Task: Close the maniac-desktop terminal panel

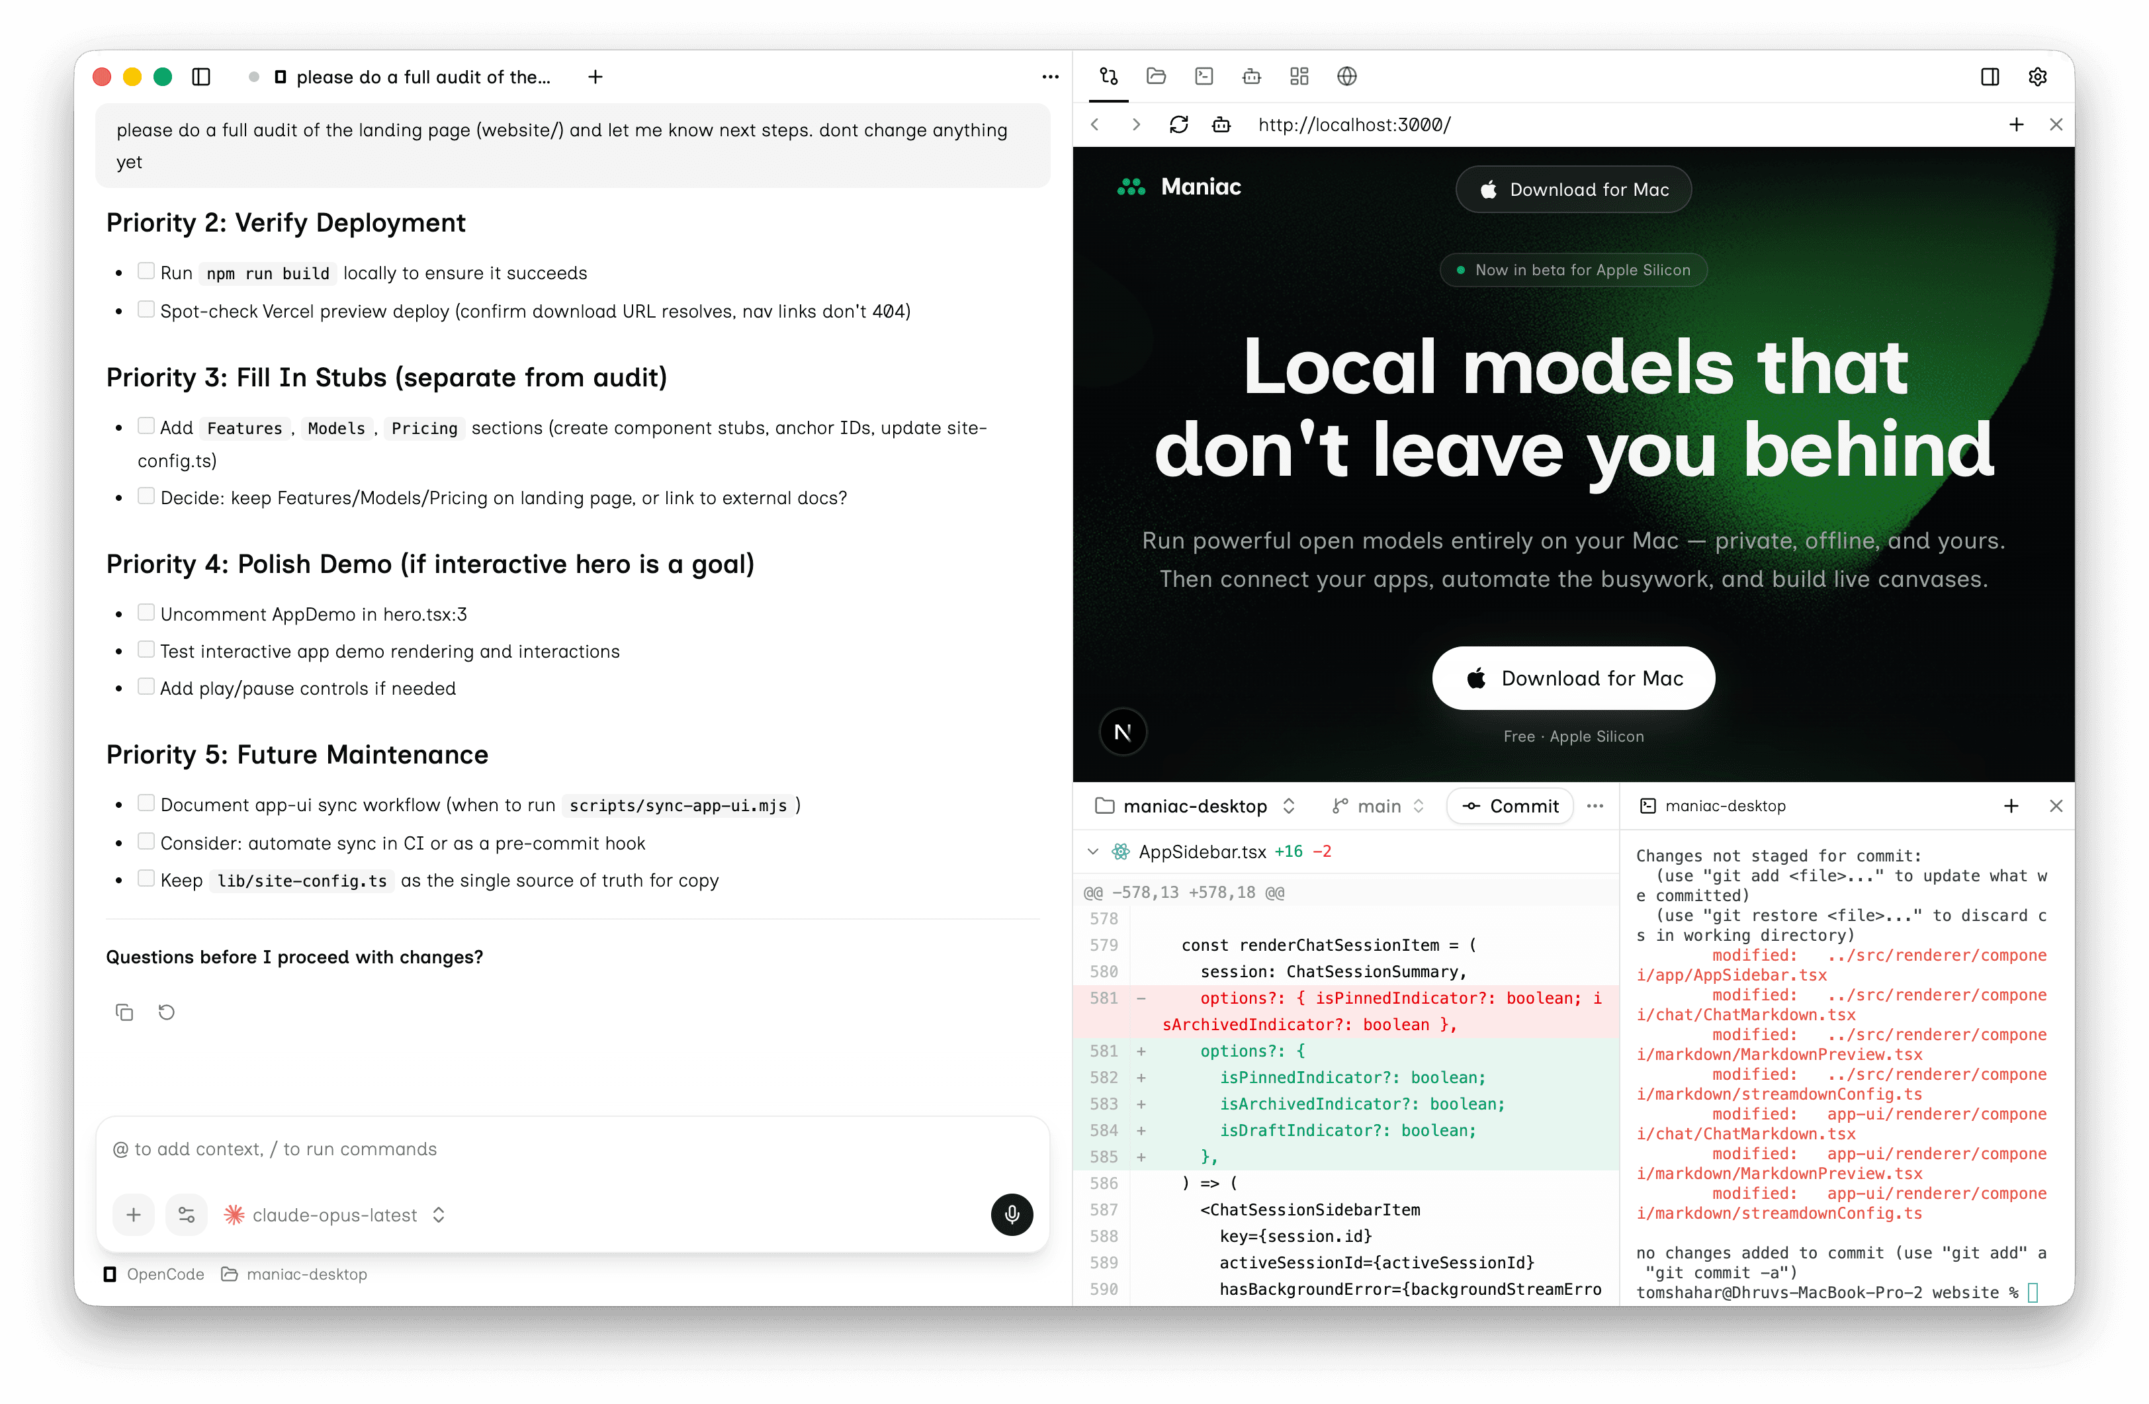Action: click(2056, 807)
